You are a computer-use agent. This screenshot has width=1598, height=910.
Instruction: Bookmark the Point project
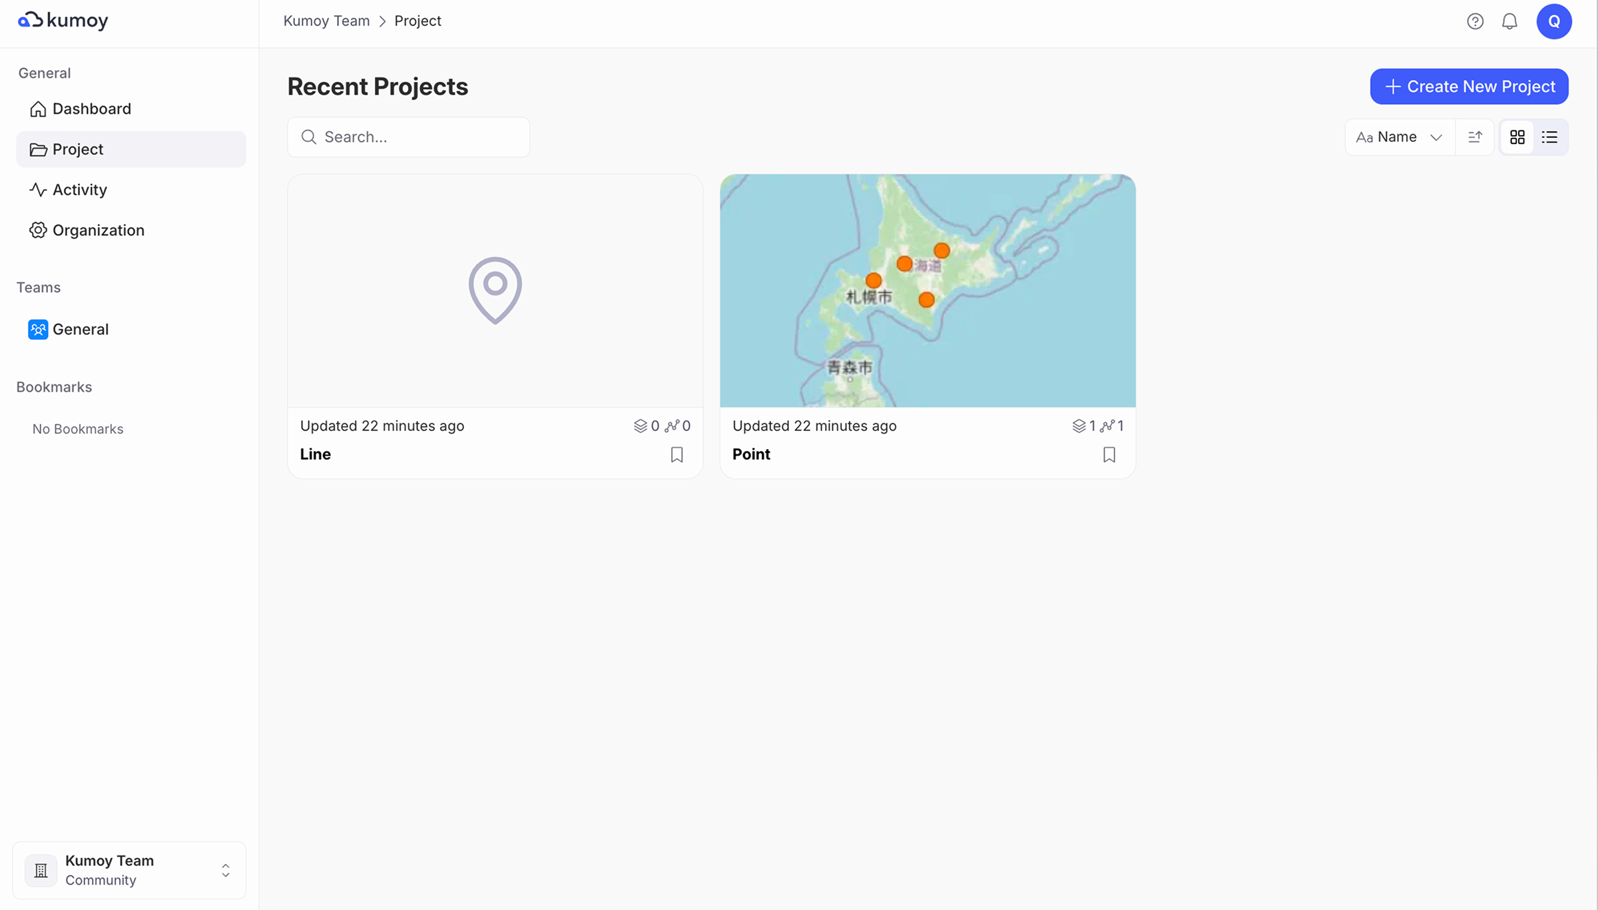(x=1109, y=454)
